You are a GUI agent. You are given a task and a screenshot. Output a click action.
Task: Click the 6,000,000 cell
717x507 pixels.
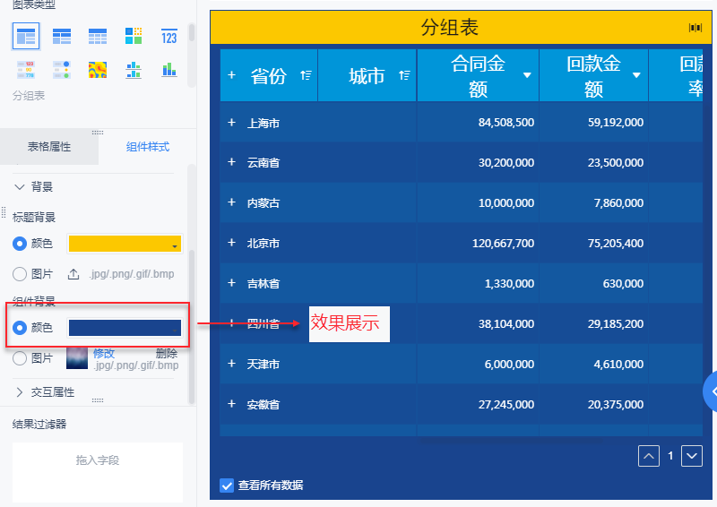pos(509,364)
